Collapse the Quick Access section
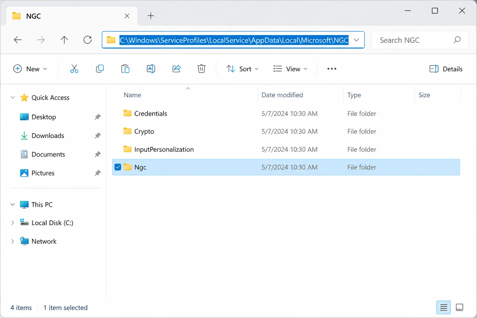The width and height of the screenshot is (477, 318). click(x=12, y=98)
